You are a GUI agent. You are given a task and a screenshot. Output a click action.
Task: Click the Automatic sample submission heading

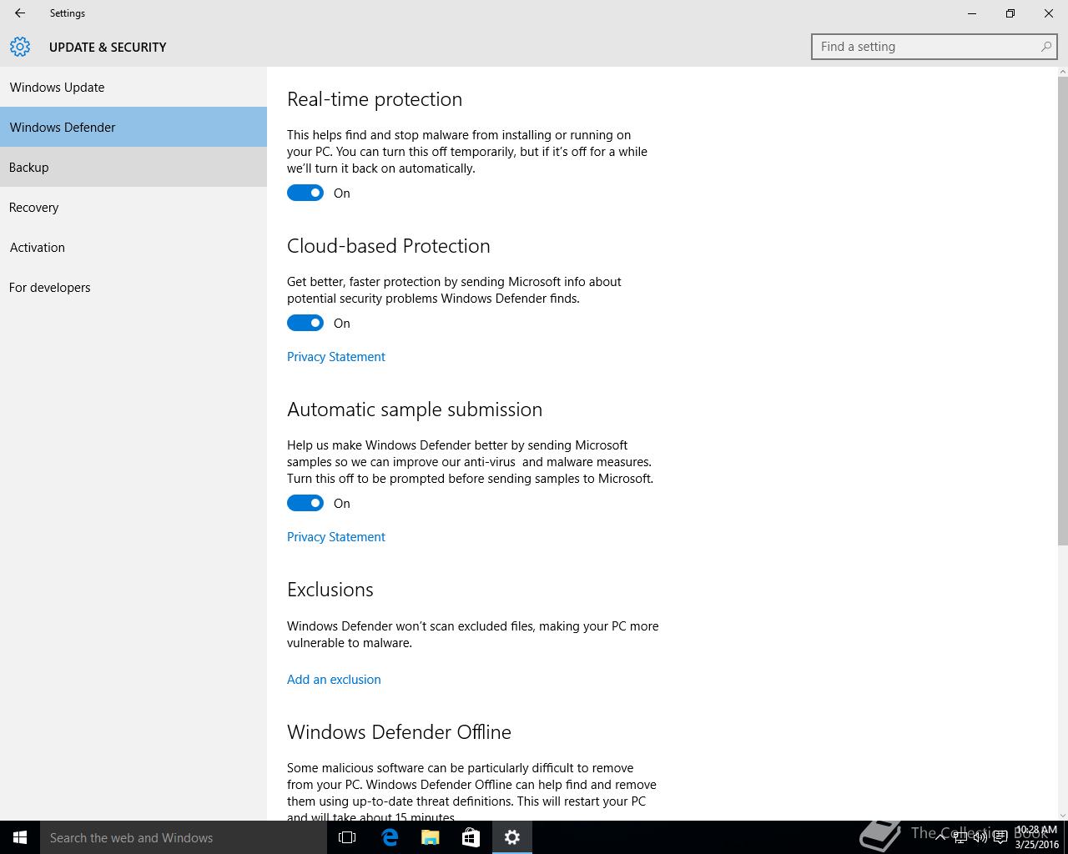click(x=415, y=409)
